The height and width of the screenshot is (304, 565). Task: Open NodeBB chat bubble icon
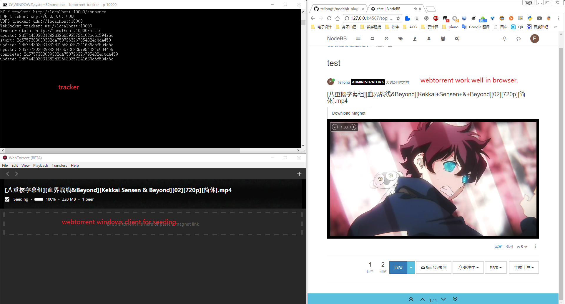[519, 39]
